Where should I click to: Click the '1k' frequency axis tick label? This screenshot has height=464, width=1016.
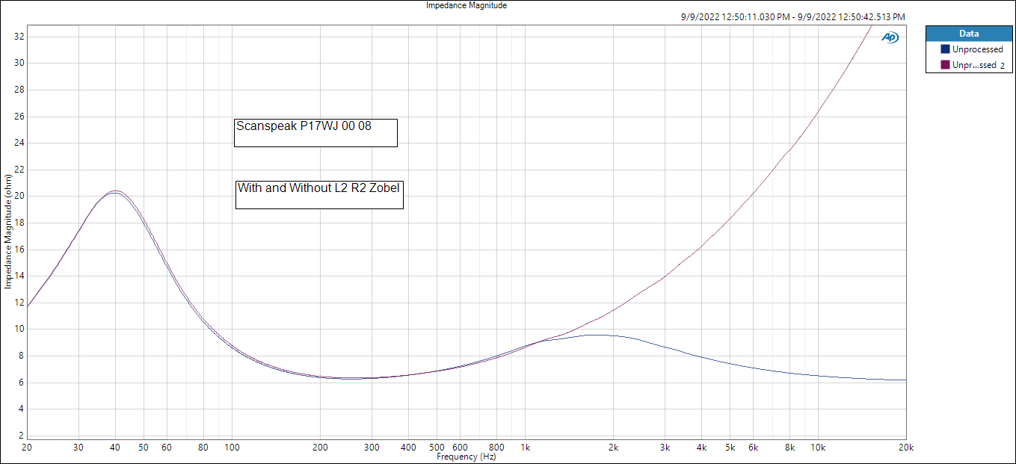(x=525, y=448)
